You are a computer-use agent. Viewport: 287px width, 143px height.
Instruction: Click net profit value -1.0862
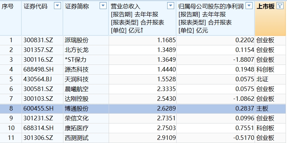[244, 99]
